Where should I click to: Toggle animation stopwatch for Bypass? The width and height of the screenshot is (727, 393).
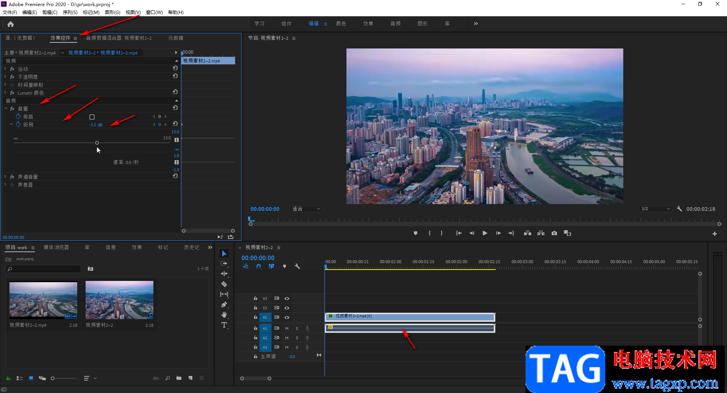(x=18, y=116)
